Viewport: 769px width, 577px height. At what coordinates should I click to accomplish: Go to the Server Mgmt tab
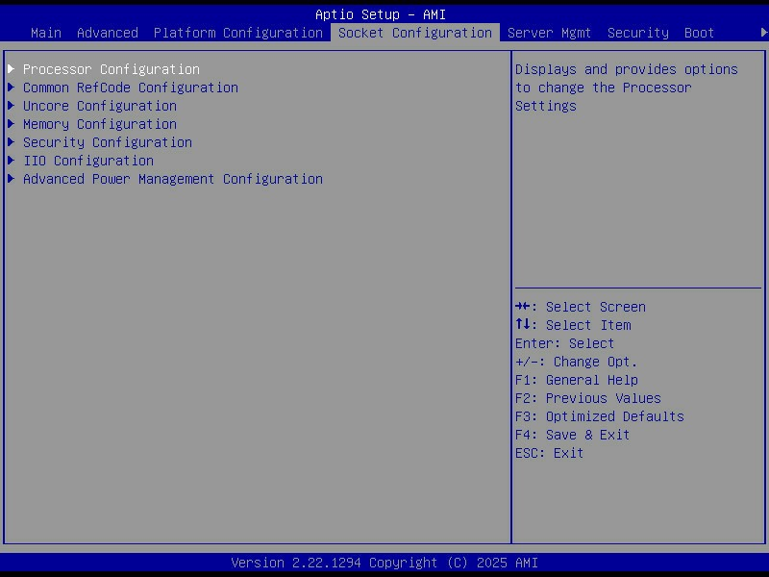pos(550,33)
